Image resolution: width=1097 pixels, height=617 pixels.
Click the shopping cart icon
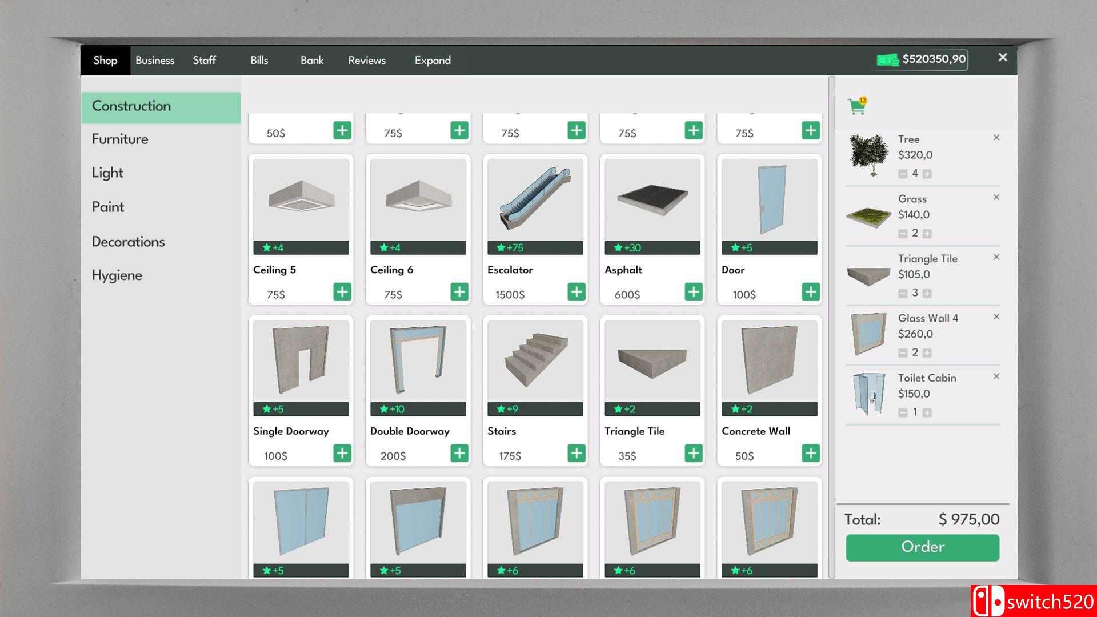[856, 106]
